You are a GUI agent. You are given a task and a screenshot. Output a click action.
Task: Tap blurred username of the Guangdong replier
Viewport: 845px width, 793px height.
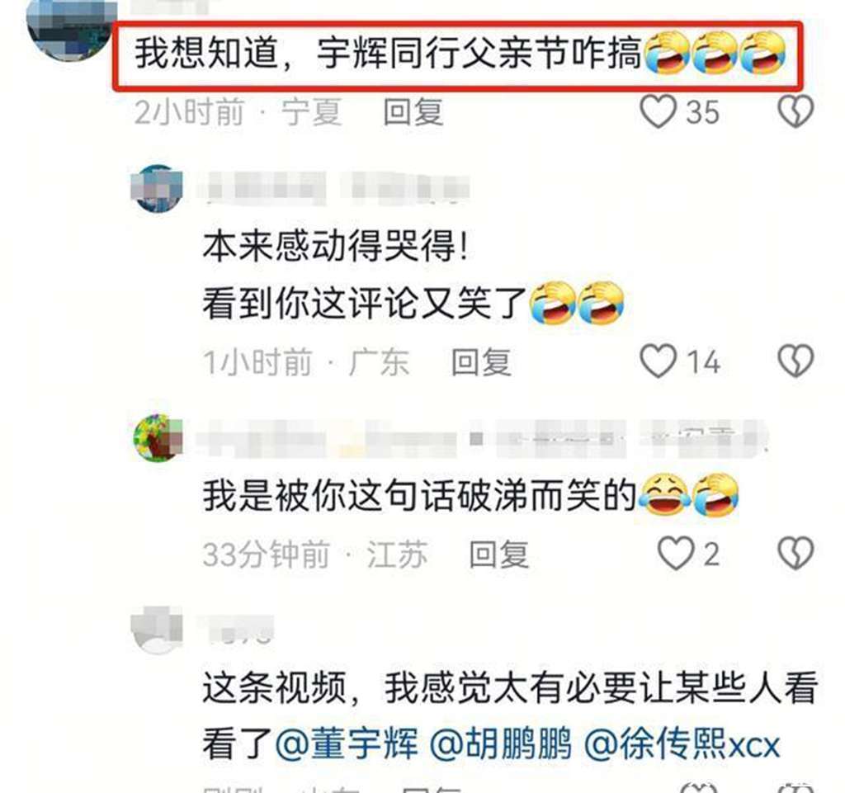[x=333, y=189]
